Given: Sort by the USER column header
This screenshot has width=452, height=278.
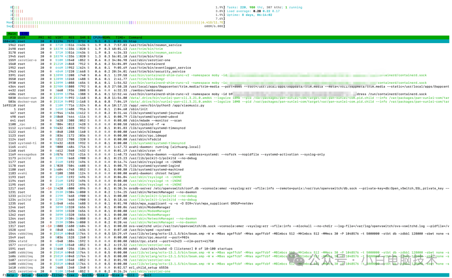Looking at the screenshot, I should (x=21, y=38).
